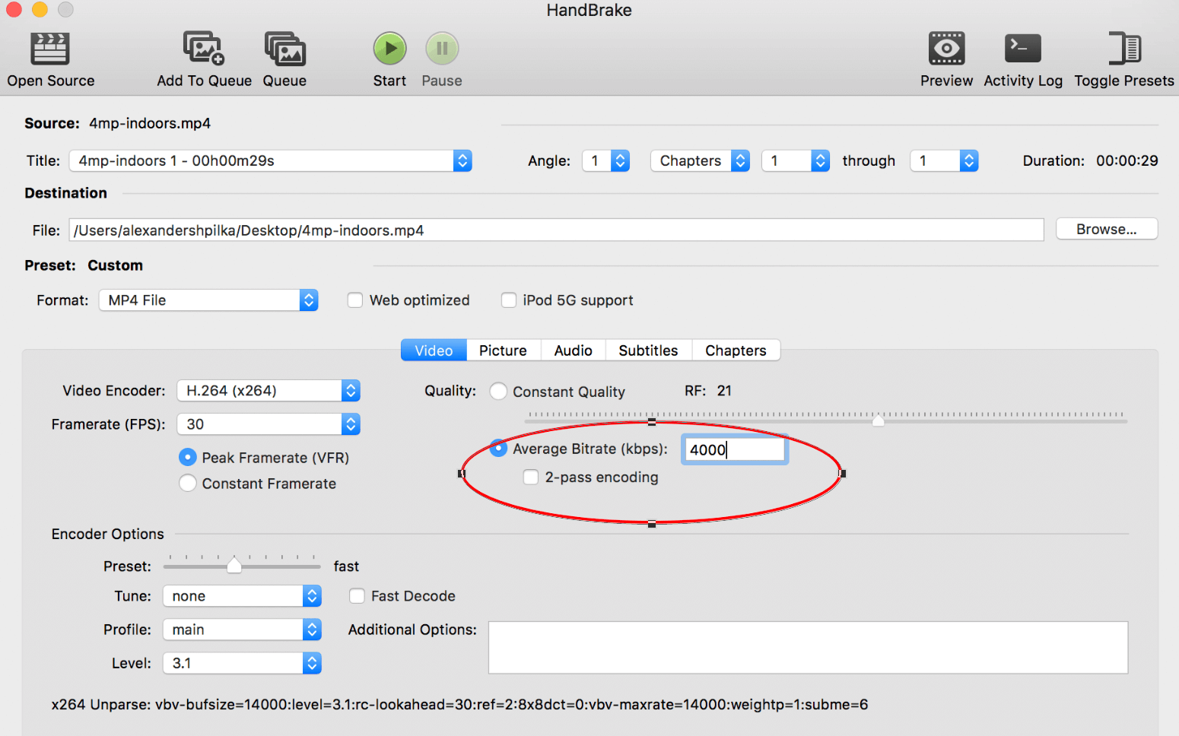Open the Preview window icon
Image resolution: width=1179 pixels, height=736 pixels.
click(946, 49)
